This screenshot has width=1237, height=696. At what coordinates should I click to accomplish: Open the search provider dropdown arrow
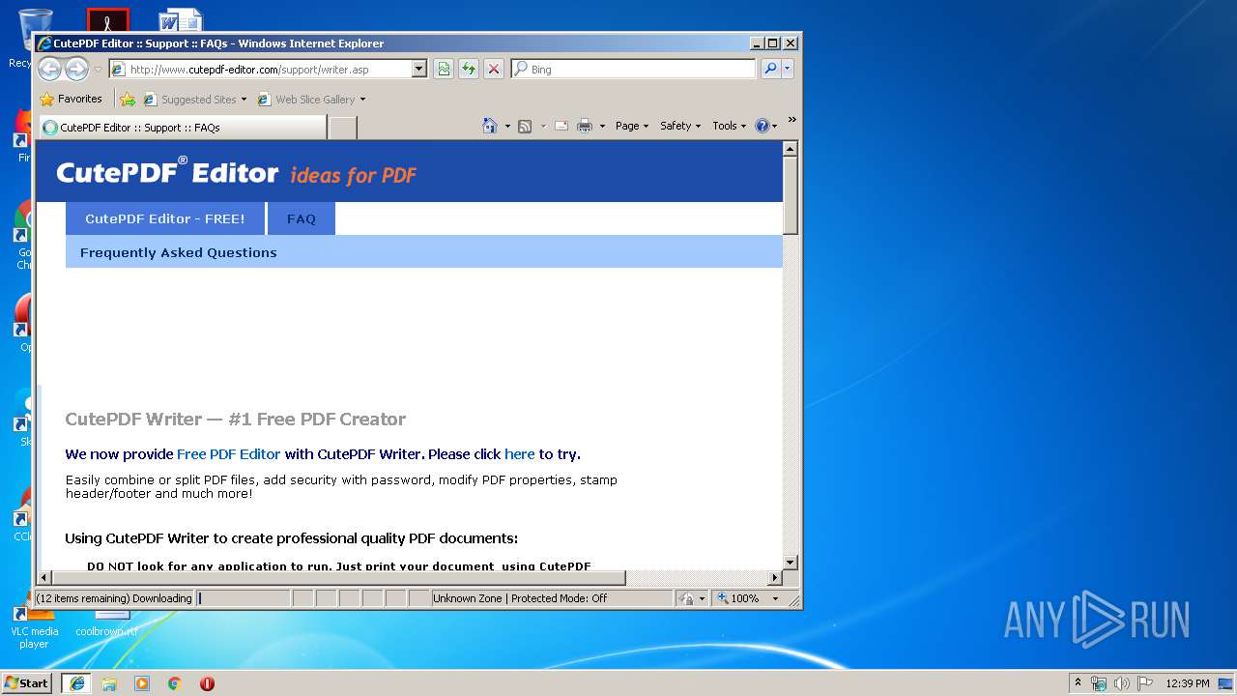click(x=788, y=69)
